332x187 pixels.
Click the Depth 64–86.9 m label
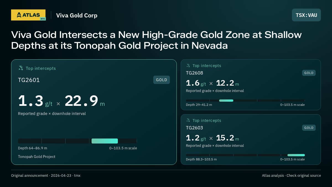coord(32,148)
